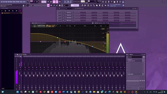Click the FL Studio news speech bubble icon
Viewport: 167px width, 94px height.
[120, 2]
